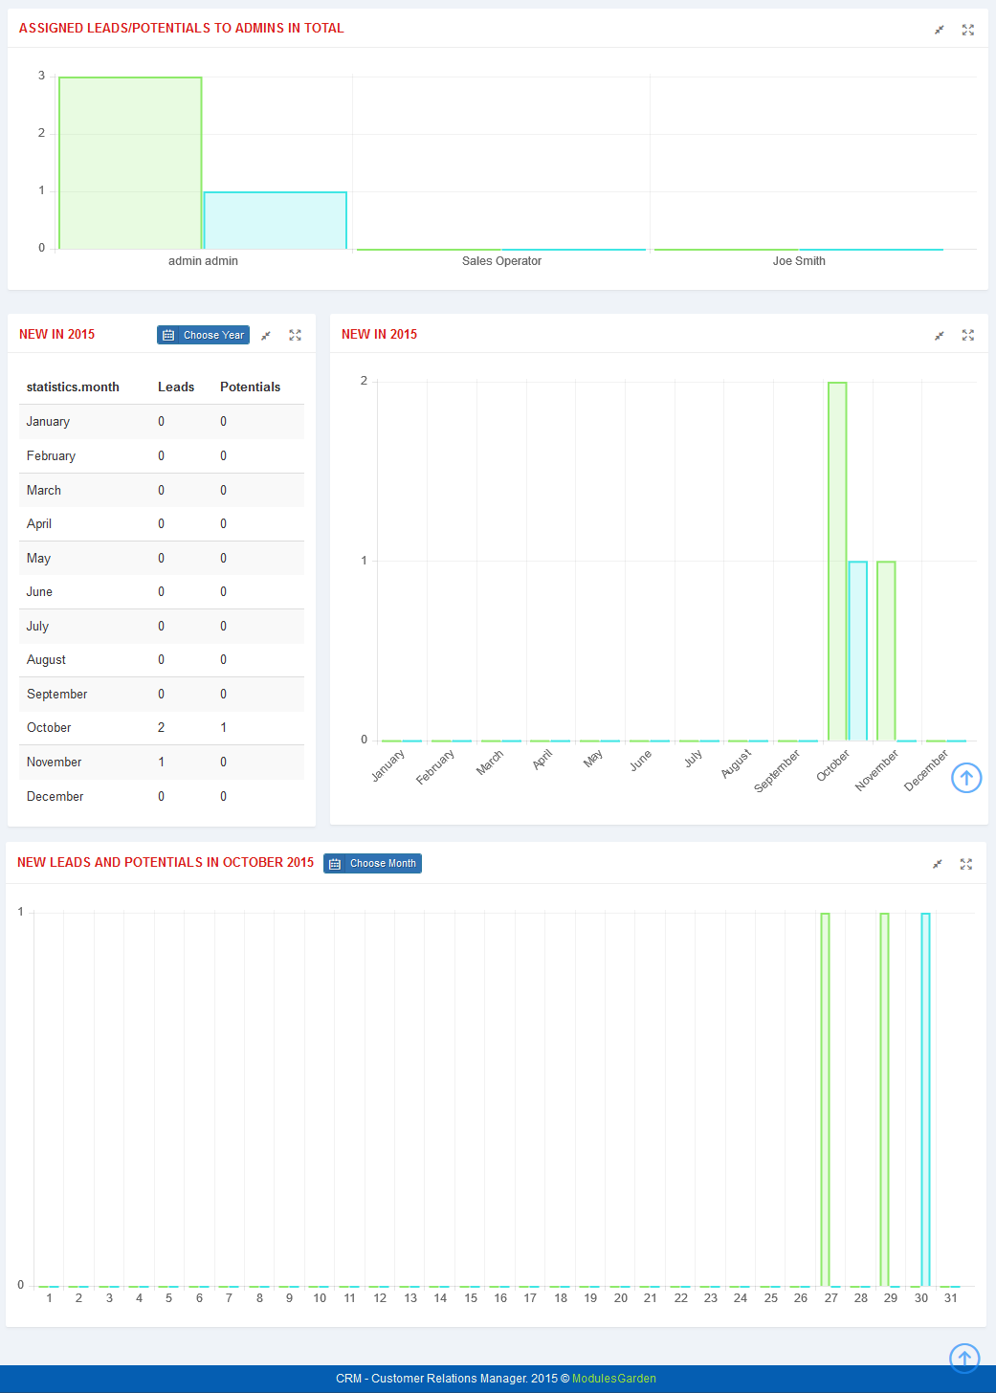Expand Assigned Leads/Potentials panel to fullscreen
This screenshot has width=996, height=1393.
968,30
